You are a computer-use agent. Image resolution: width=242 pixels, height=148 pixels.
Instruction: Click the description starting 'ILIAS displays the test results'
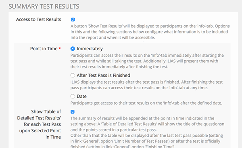146,85
